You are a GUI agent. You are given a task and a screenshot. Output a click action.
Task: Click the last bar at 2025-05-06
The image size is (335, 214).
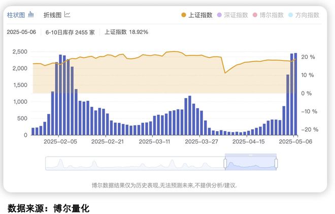point(295,94)
